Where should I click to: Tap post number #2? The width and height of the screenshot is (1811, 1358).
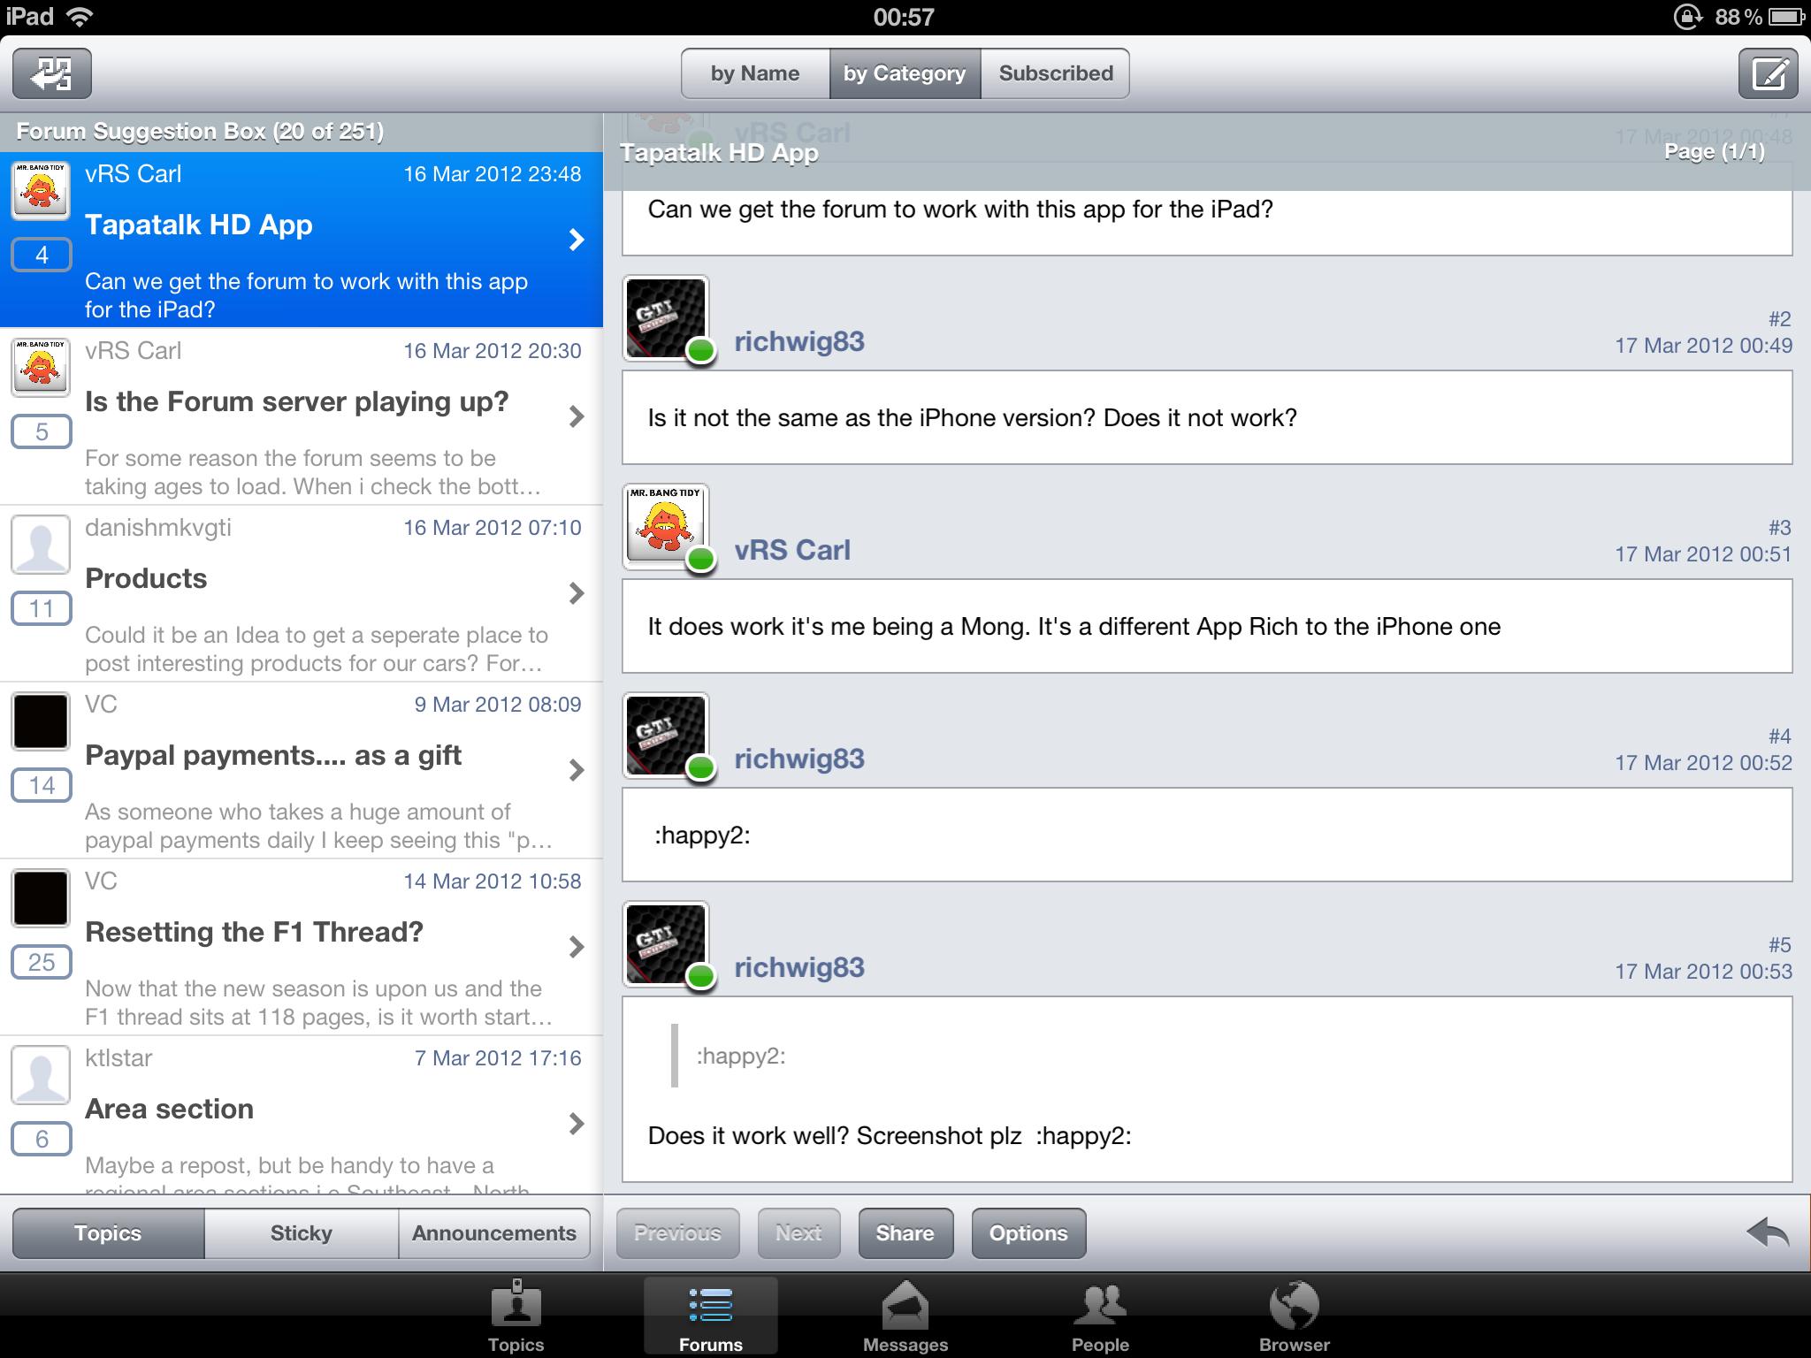click(1779, 318)
